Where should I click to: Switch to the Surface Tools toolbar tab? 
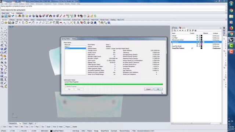tap(76, 20)
